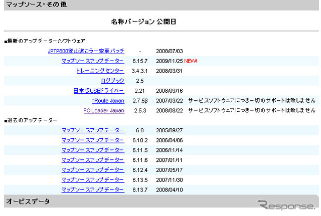This screenshot has height=216, width=321.
Task: Click the version number 3.4.3.1
Action: tap(139, 71)
